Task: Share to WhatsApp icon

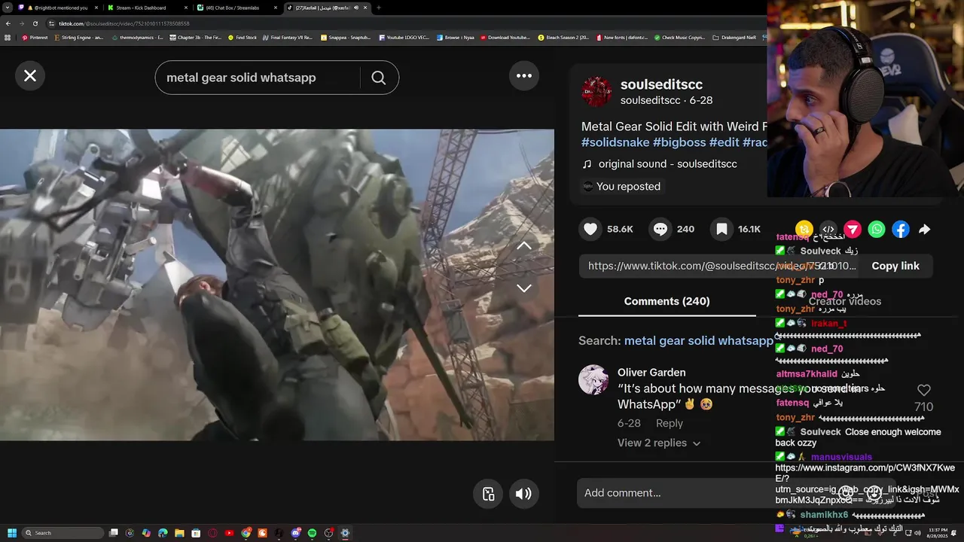Action: point(877,229)
